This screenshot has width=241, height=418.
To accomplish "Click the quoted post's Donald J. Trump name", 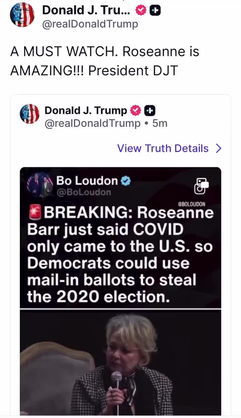I will (86, 110).
